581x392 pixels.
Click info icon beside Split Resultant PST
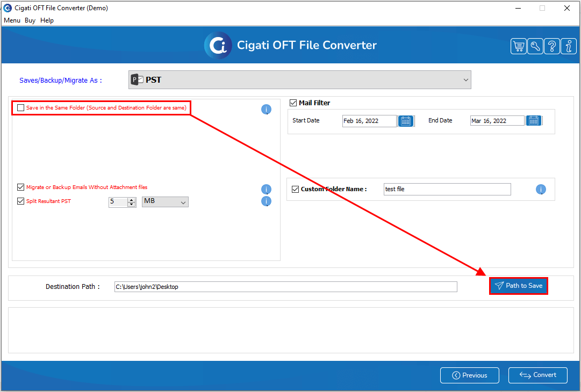266,201
